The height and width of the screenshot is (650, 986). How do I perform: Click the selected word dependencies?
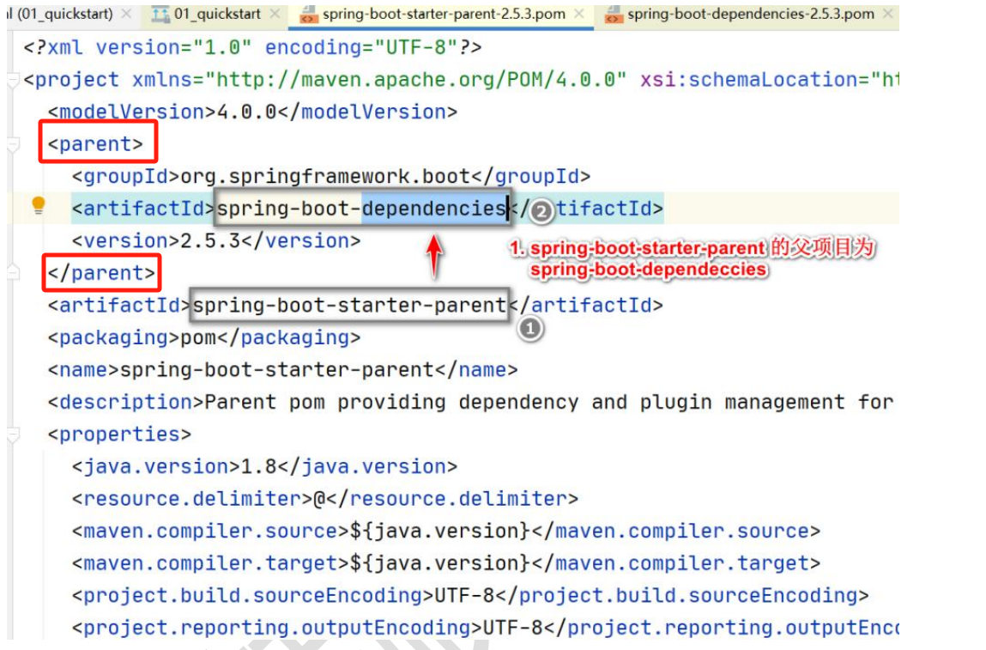tap(434, 209)
